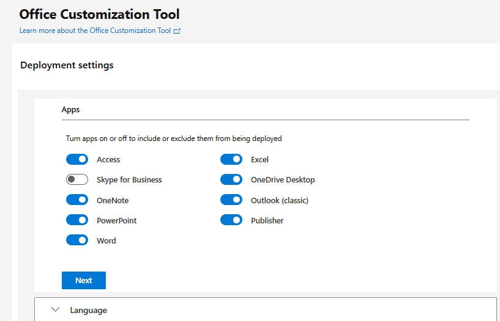This screenshot has width=500, height=321.
Task: Disable the Access app toggle
Action: [x=77, y=160]
